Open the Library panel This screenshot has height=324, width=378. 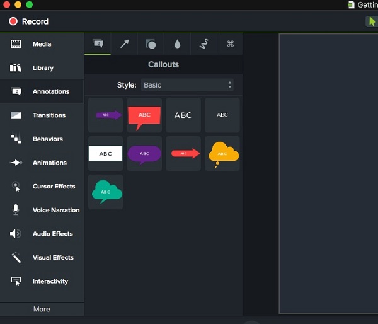pos(43,68)
